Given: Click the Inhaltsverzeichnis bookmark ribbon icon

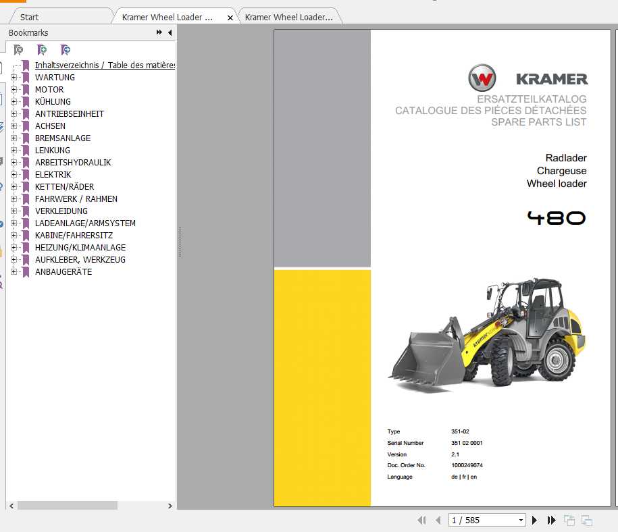Looking at the screenshot, I should click(26, 65).
